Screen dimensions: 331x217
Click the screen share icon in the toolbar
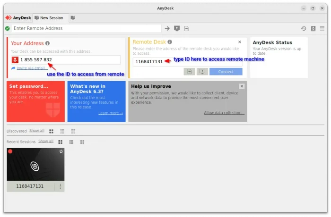pyautogui.click(x=177, y=28)
